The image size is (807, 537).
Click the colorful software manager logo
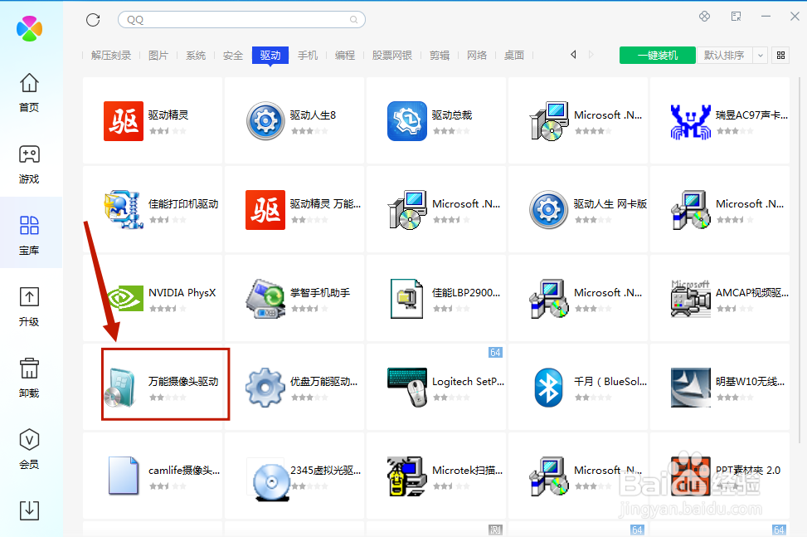coord(29,28)
